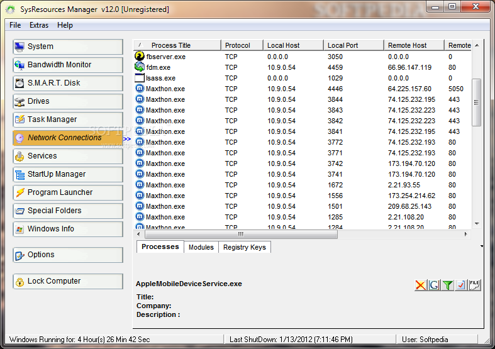Open the System section

tap(68, 47)
